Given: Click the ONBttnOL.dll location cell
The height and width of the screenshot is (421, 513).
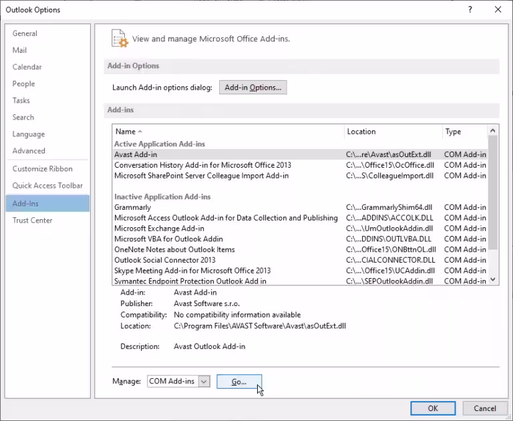Looking at the screenshot, I should 391,249.
